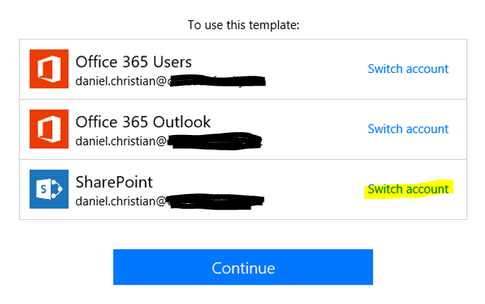485x304 pixels.
Task: Click the blue SharePoint logo icon
Action: [x=49, y=189]
